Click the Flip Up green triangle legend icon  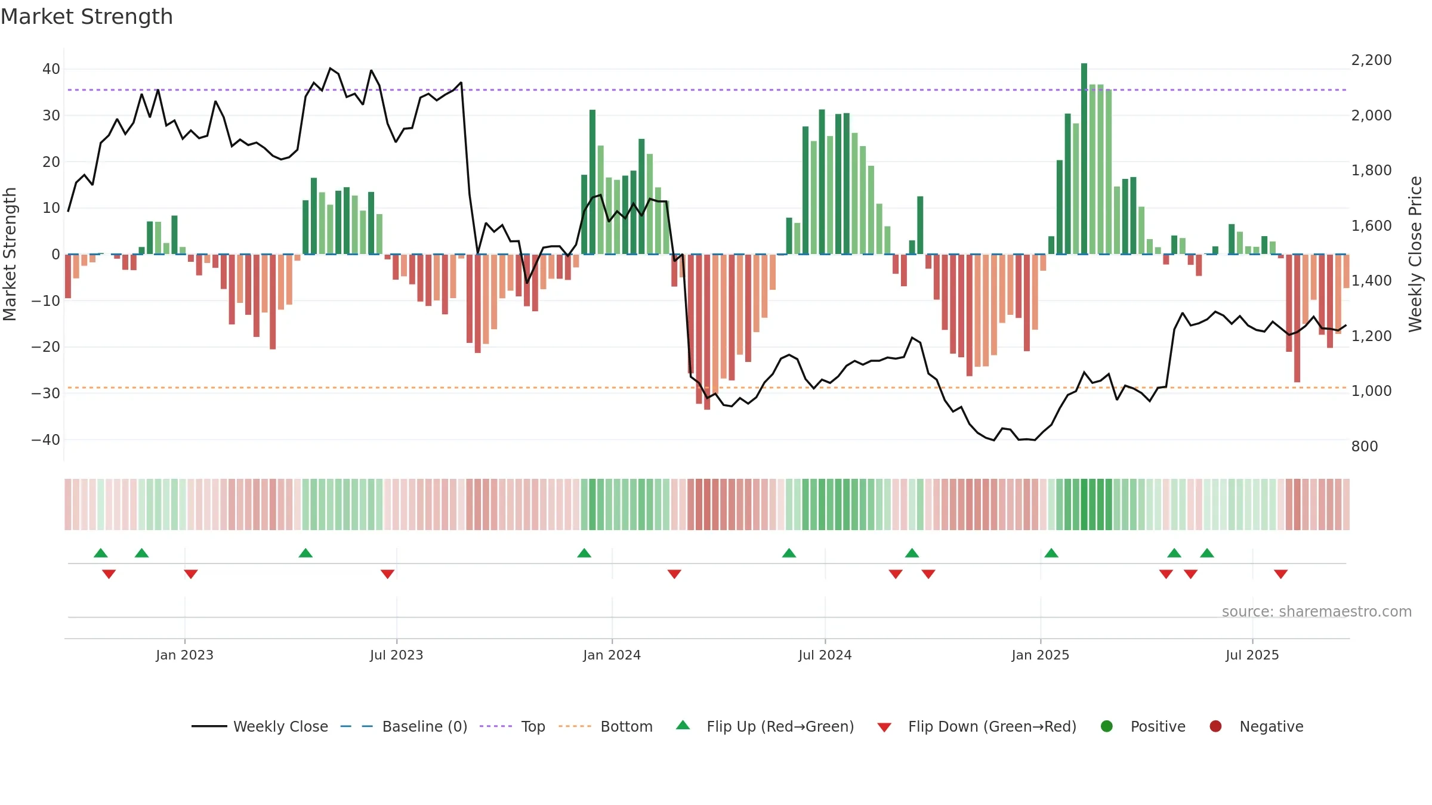tap(683, 725)
